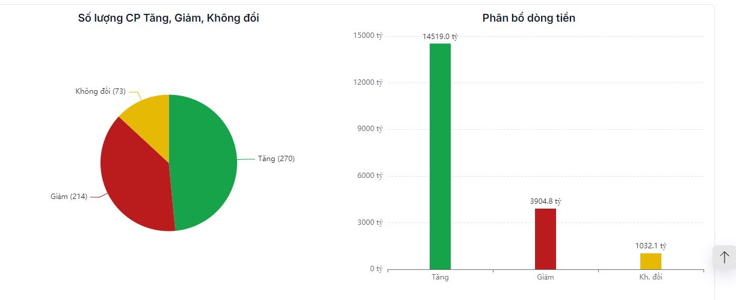Viewport: 736px width, 300px height.
Task: Click the 'Giảm (214)' pie label
Action: click(69, 197)
